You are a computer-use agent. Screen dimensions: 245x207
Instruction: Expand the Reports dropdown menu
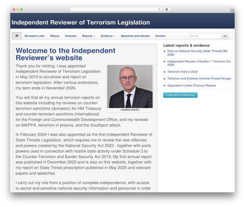[88, 36]
